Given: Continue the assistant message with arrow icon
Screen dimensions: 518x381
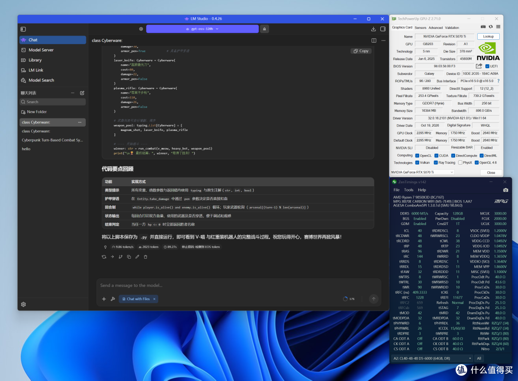Looking at the screenshot, I should click(112, 257).
